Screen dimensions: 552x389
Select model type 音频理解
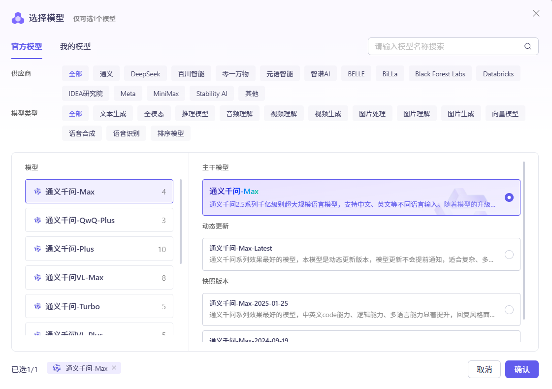coord(239,113)
